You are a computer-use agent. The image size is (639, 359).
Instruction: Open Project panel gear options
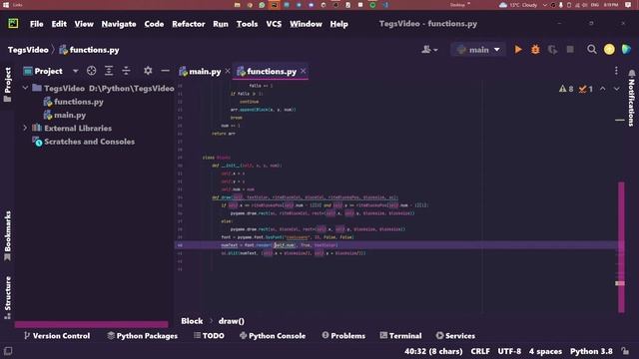point(148,71)
